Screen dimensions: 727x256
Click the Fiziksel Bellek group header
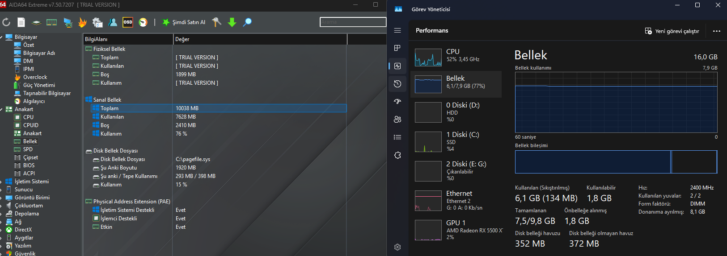click(x=109, y=49)
